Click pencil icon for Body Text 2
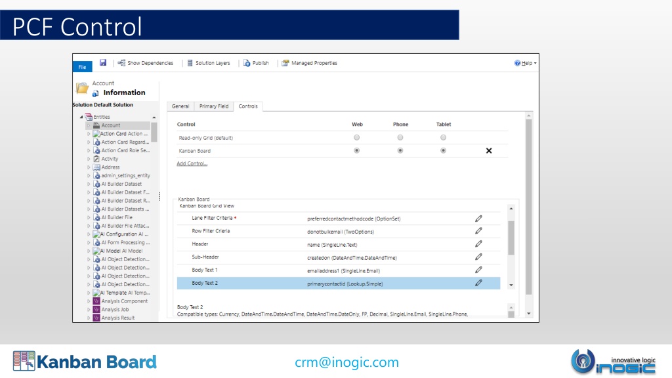 478,283
